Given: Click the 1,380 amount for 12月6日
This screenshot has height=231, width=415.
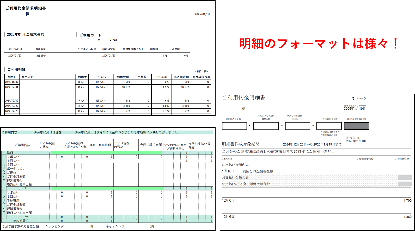Looking at the screenshot, I should 408,217.
